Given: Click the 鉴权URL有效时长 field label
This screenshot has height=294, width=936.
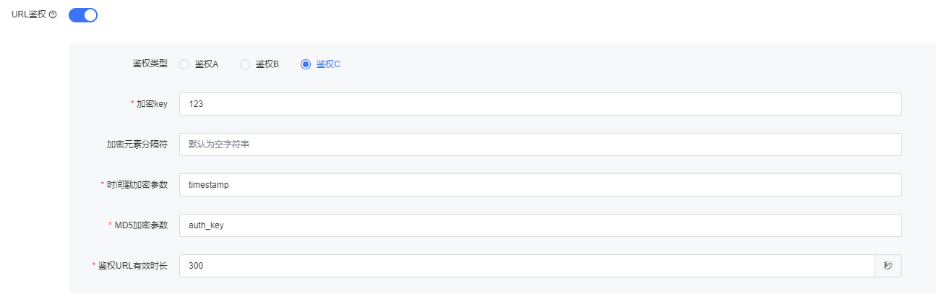Looking at the screenshot, I should pyautogui.click(x=133, y=266).
